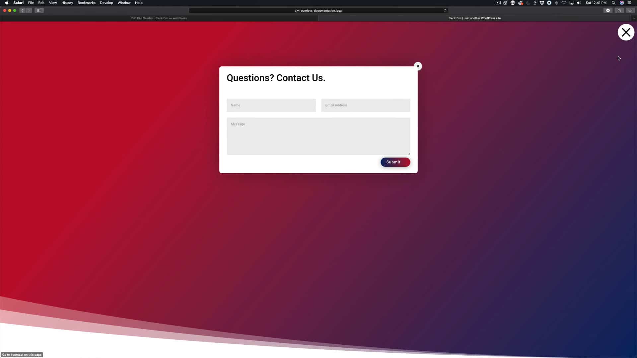Viewport: 637px width, 358px height.
Task: Click the Name input field
Action: point(271,105)
